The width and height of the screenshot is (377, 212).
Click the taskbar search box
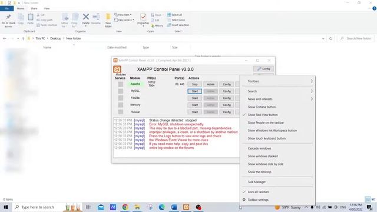(47, 207)
